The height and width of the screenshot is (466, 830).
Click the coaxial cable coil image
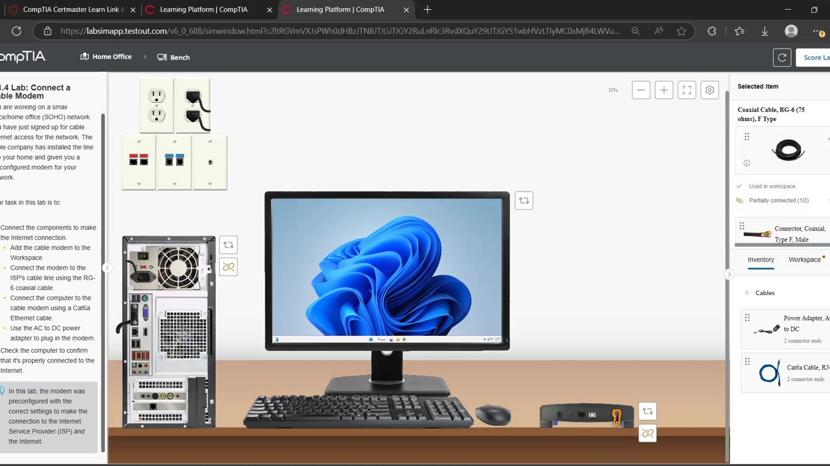click(x=788, y=150)
